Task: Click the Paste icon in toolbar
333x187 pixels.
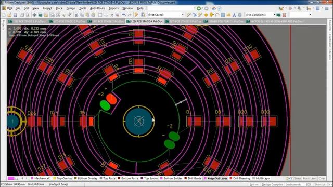Action: click(87, 15)
